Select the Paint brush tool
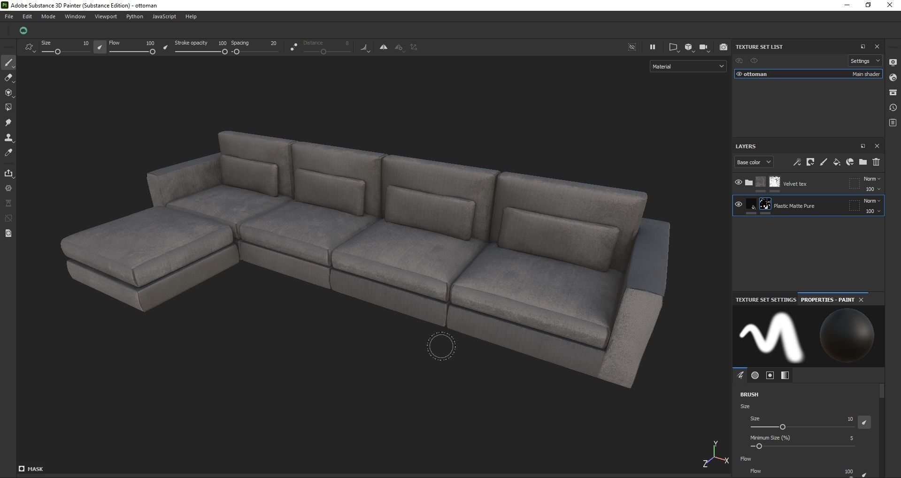 [8, 62]
